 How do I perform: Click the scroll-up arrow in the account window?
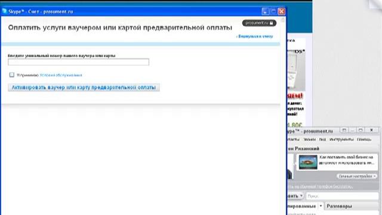[282, 20]
